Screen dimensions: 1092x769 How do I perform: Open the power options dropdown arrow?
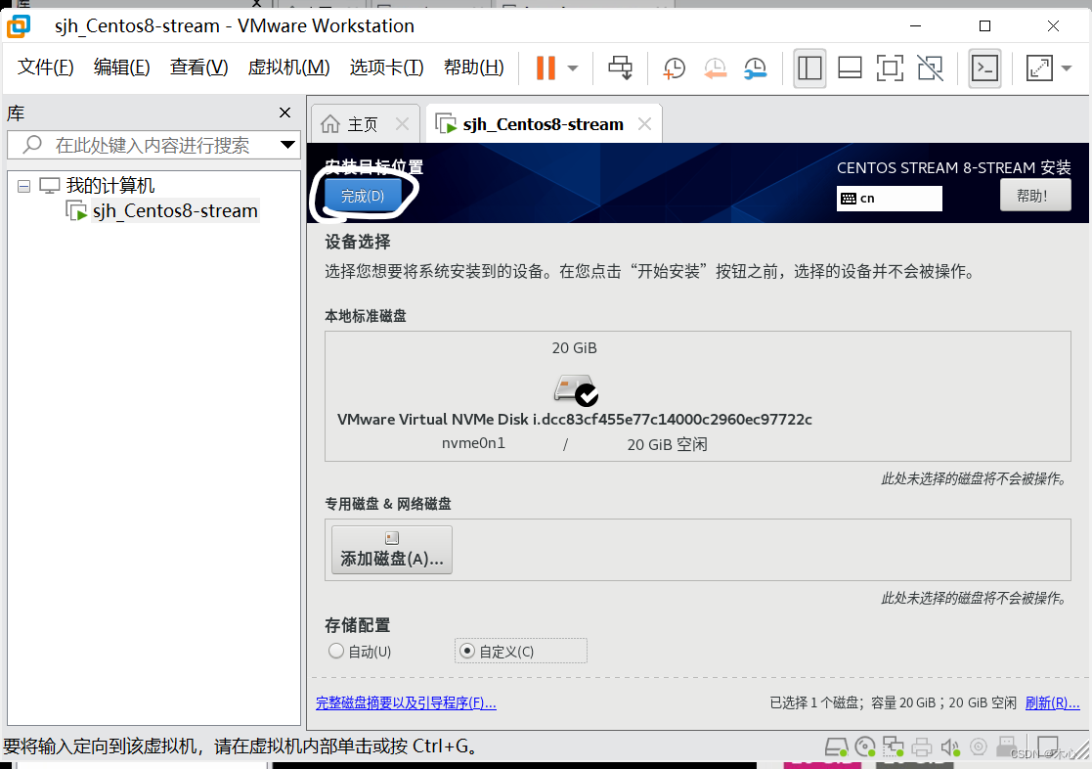click(573, 68)
